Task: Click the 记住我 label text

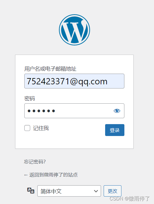Action: pyautogui.click(x=41, y=128)
